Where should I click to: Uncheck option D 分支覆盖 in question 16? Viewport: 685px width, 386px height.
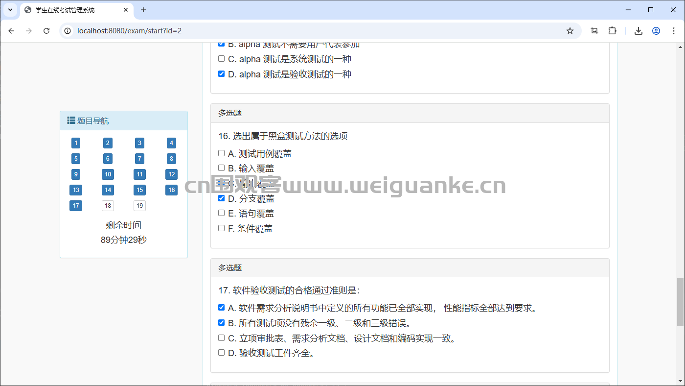click(221, 197)
